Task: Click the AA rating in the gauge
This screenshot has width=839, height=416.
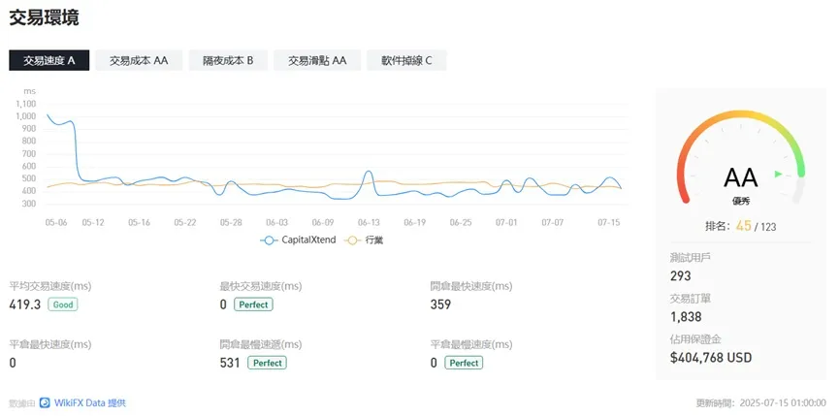Action: [x=740, y=177]
